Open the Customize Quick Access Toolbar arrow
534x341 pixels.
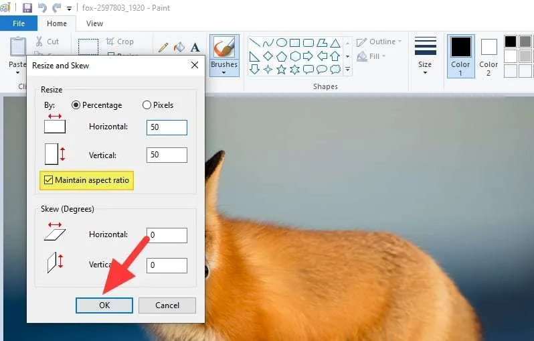tap(69, 9)
